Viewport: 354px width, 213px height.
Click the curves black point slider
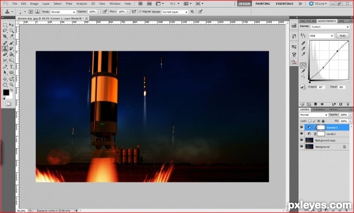(x=310, y=82)
